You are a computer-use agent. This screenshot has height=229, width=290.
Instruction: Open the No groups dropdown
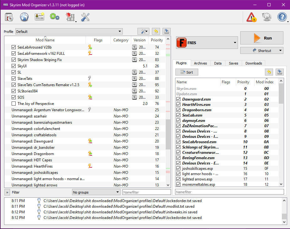96,192
